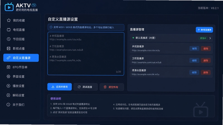The height and width of the screenshot is (125, 223).
Task: Click the calendar icon beside EPG节目单
Action: coord(8,67)
